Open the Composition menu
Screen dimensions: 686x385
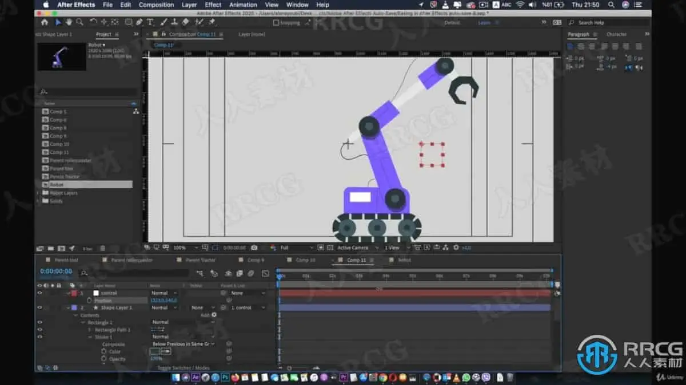pyautogui.click(x=156, y=5)
